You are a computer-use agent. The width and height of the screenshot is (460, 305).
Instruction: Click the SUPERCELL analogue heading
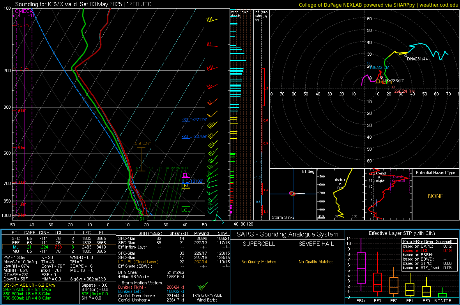click(x=259, y=244)
